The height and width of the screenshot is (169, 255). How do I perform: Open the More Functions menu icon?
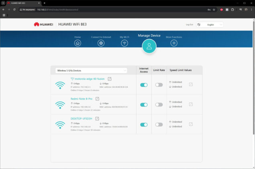tap(174, 43)
